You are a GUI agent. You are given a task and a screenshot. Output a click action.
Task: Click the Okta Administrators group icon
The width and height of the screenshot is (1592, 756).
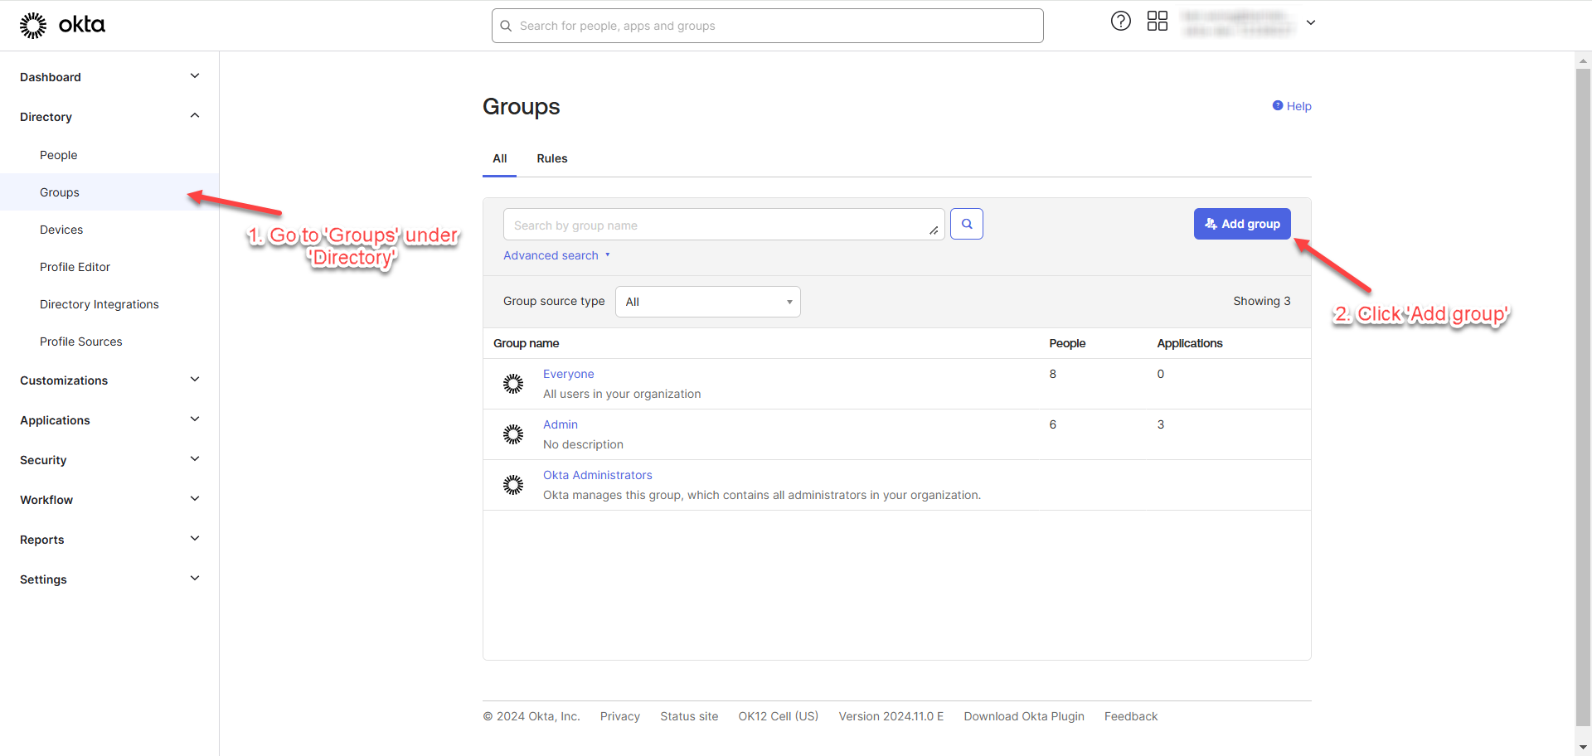click(x=513, y=485)
